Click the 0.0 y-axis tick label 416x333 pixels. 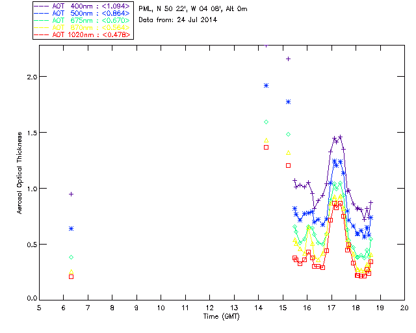pos(32,299)
